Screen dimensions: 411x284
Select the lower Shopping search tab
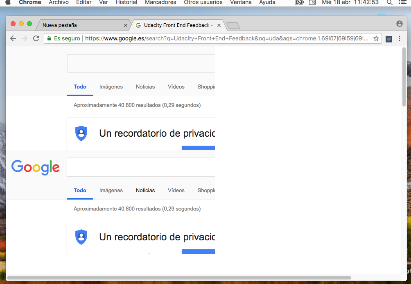tap(206, 191)
